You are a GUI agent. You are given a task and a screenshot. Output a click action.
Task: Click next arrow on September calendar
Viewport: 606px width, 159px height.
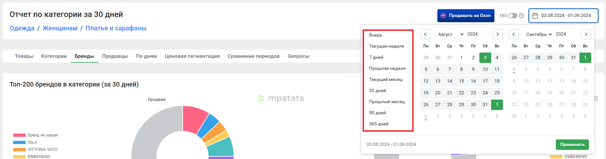586,34
